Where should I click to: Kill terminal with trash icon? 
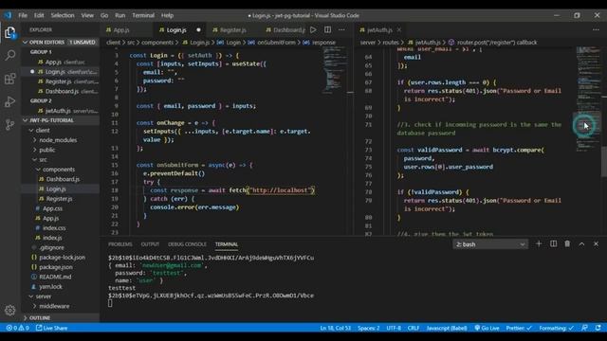[x=567, y=244]
